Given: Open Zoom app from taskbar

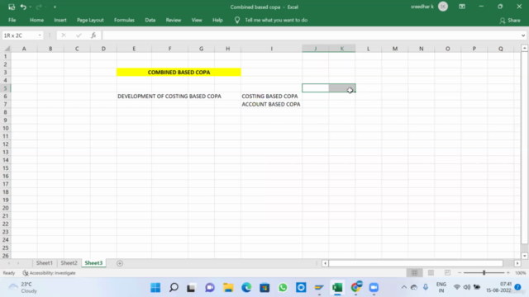Looking at the screenshot, I should pos(374,288).
